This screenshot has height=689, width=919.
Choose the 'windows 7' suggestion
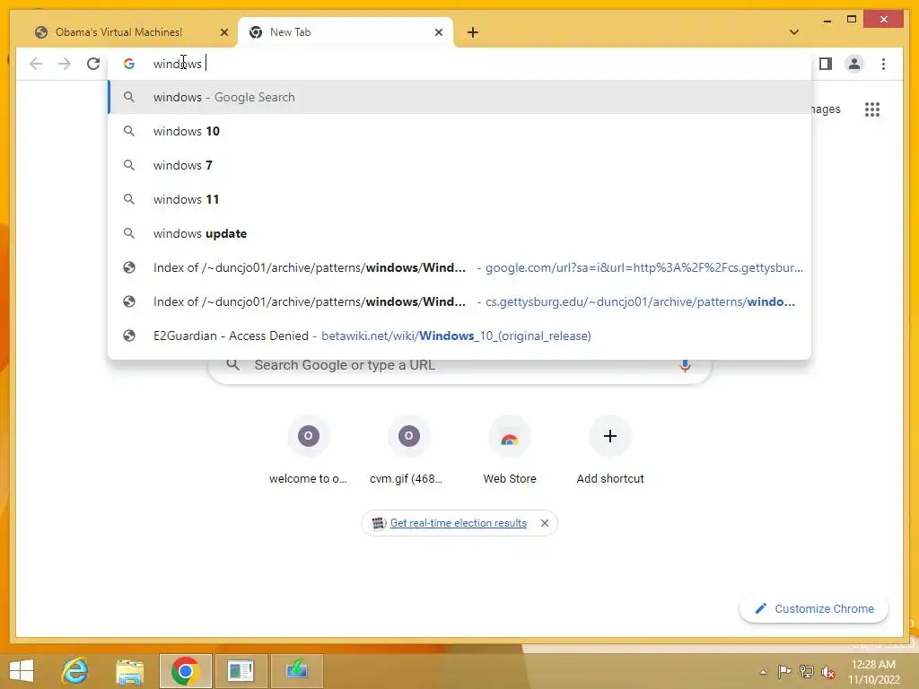459,165
